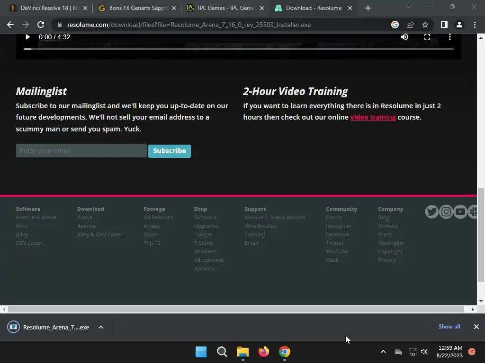This screenshot has height=363, width=485.
Task: Close the IPC Games tab
Action: click(x=262, y=8)
